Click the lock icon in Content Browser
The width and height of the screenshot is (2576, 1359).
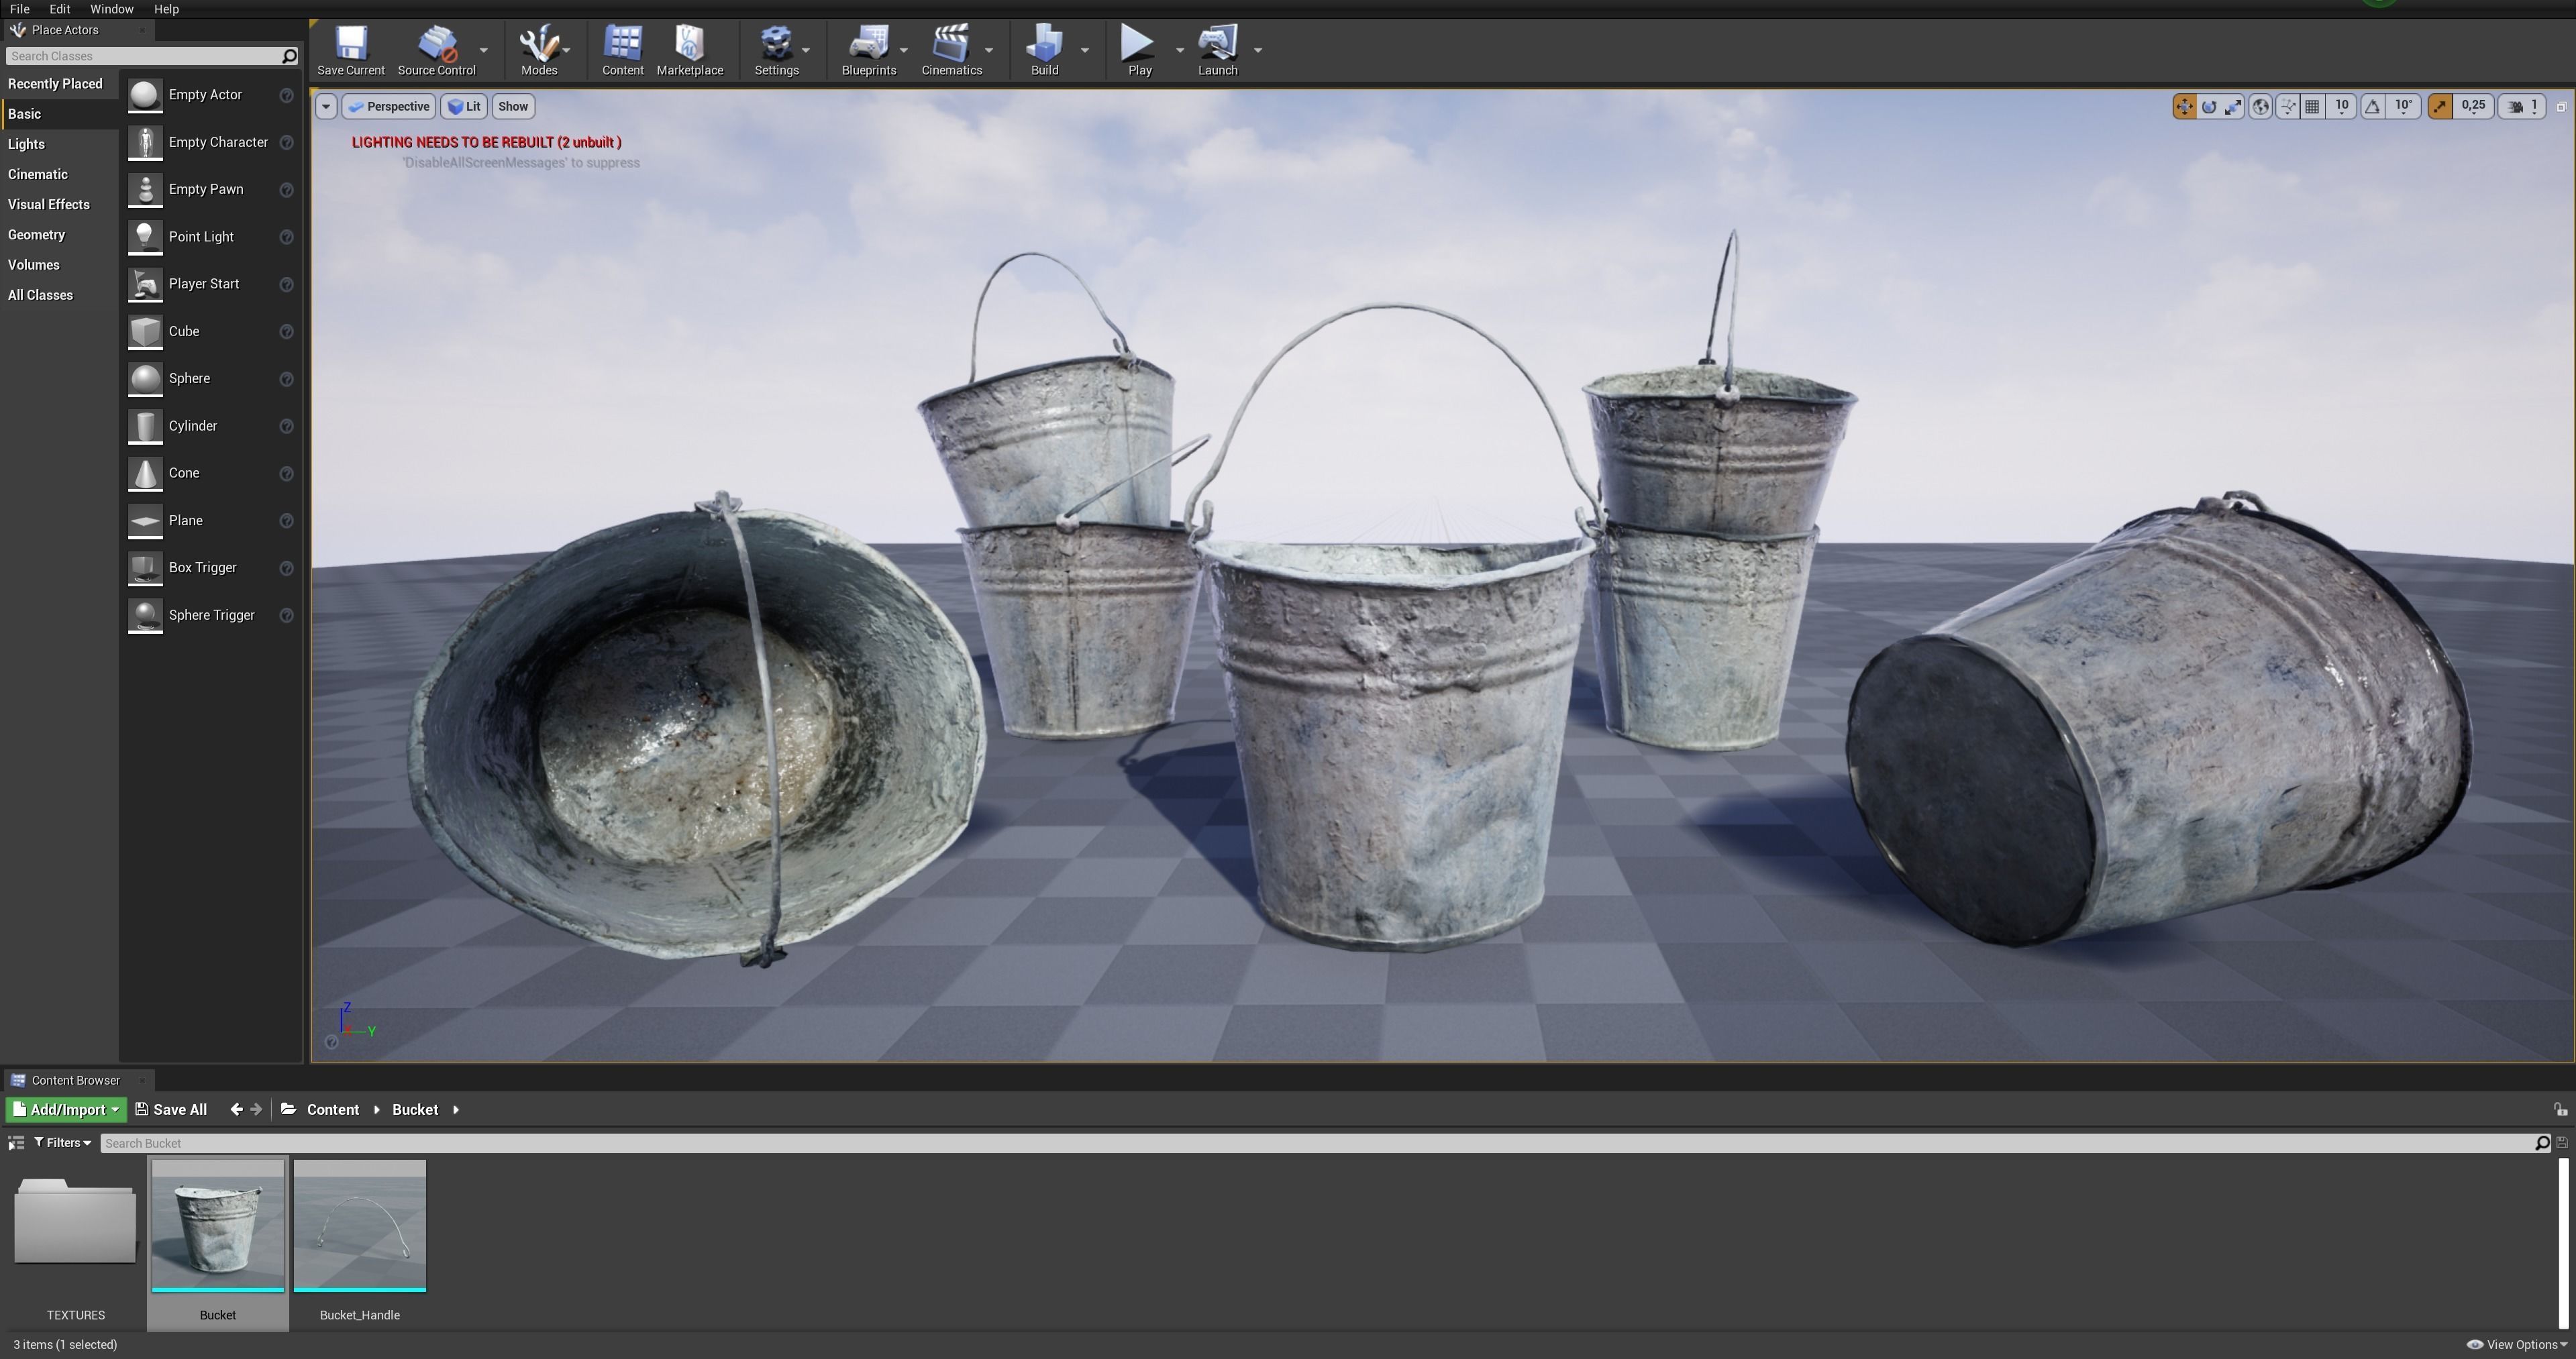[x=2560, y=1110]
